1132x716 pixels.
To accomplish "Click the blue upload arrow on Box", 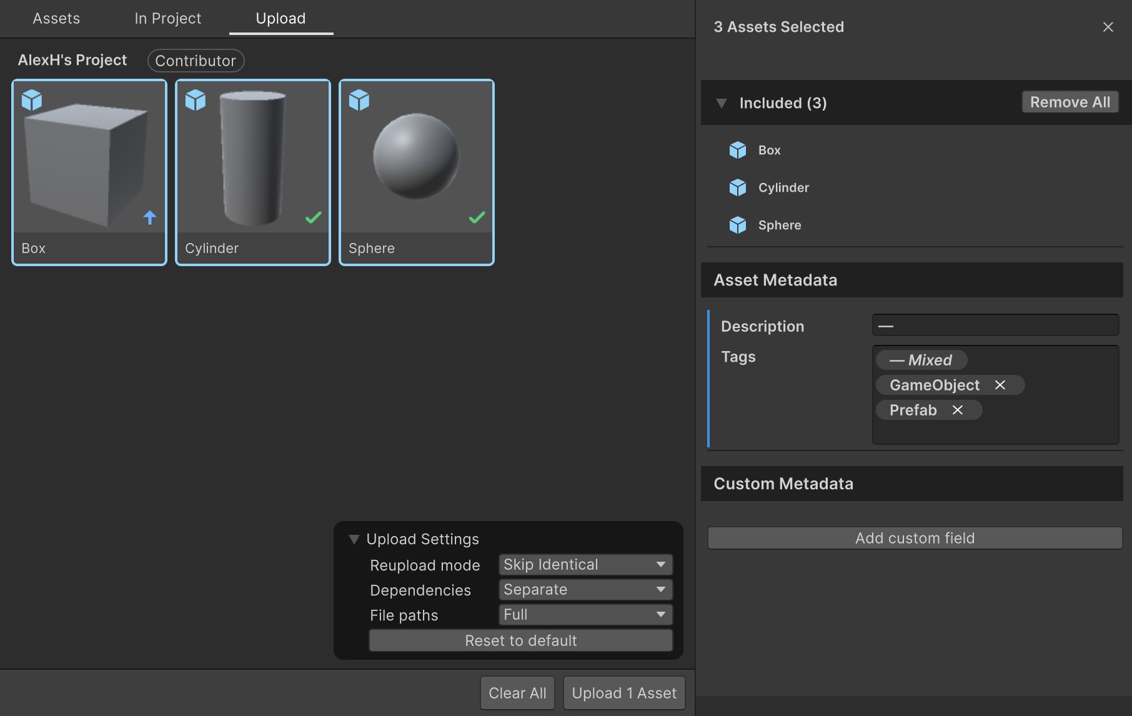I will tap(150, 217).
